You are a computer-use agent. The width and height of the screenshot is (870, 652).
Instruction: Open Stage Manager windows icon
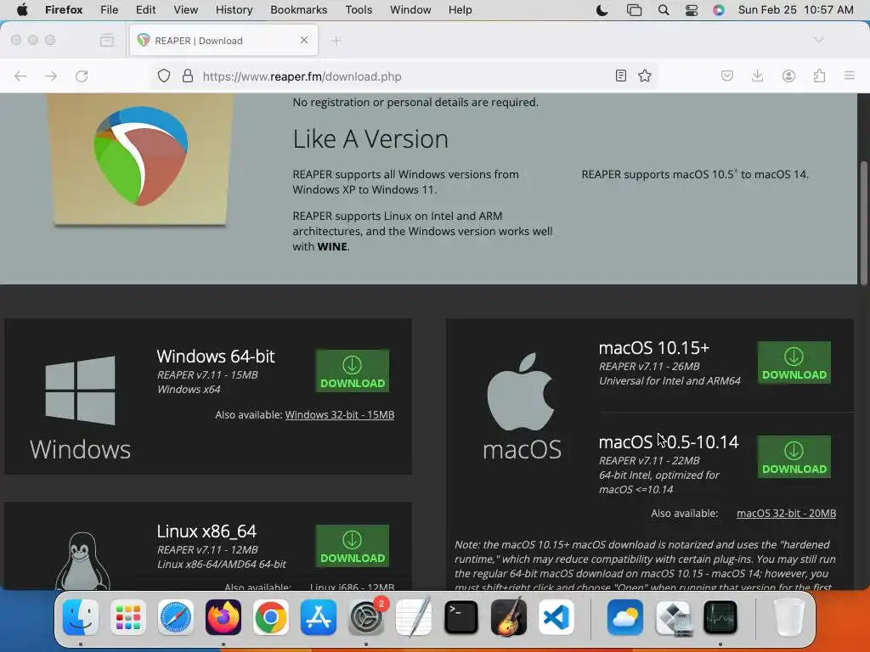634,9
